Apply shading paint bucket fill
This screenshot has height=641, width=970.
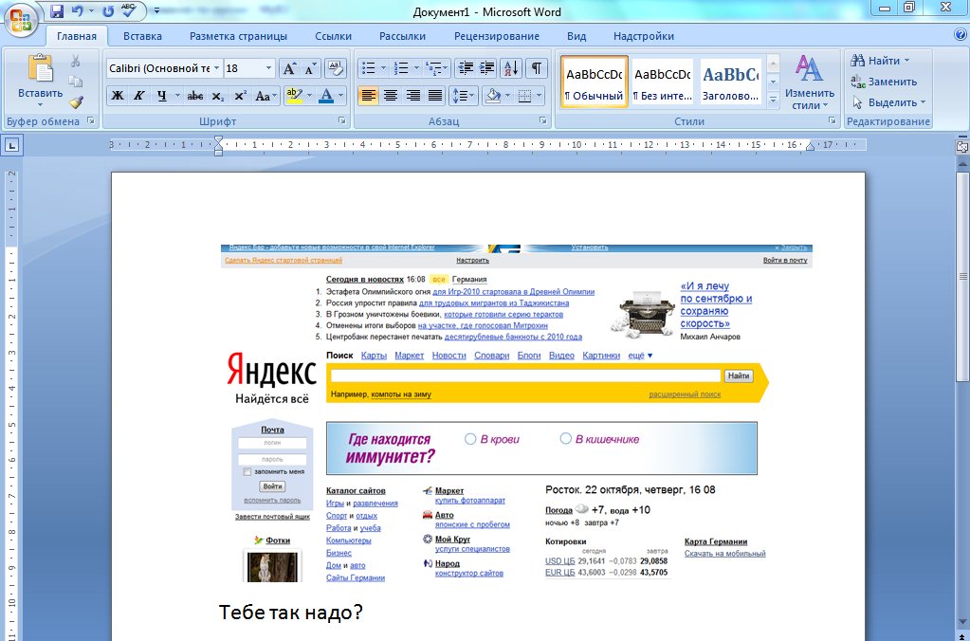point(493,96)
